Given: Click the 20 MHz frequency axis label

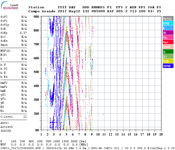Looking at the screenshot, I should point(161,134).
